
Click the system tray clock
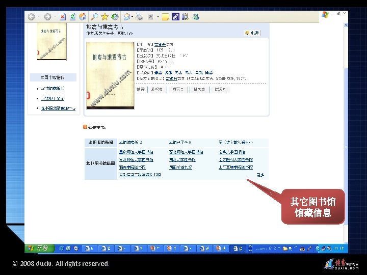(x=339, y=249)
